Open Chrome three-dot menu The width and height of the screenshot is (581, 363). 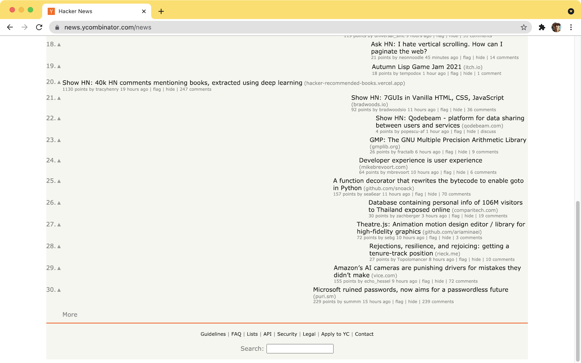point(571,27)
